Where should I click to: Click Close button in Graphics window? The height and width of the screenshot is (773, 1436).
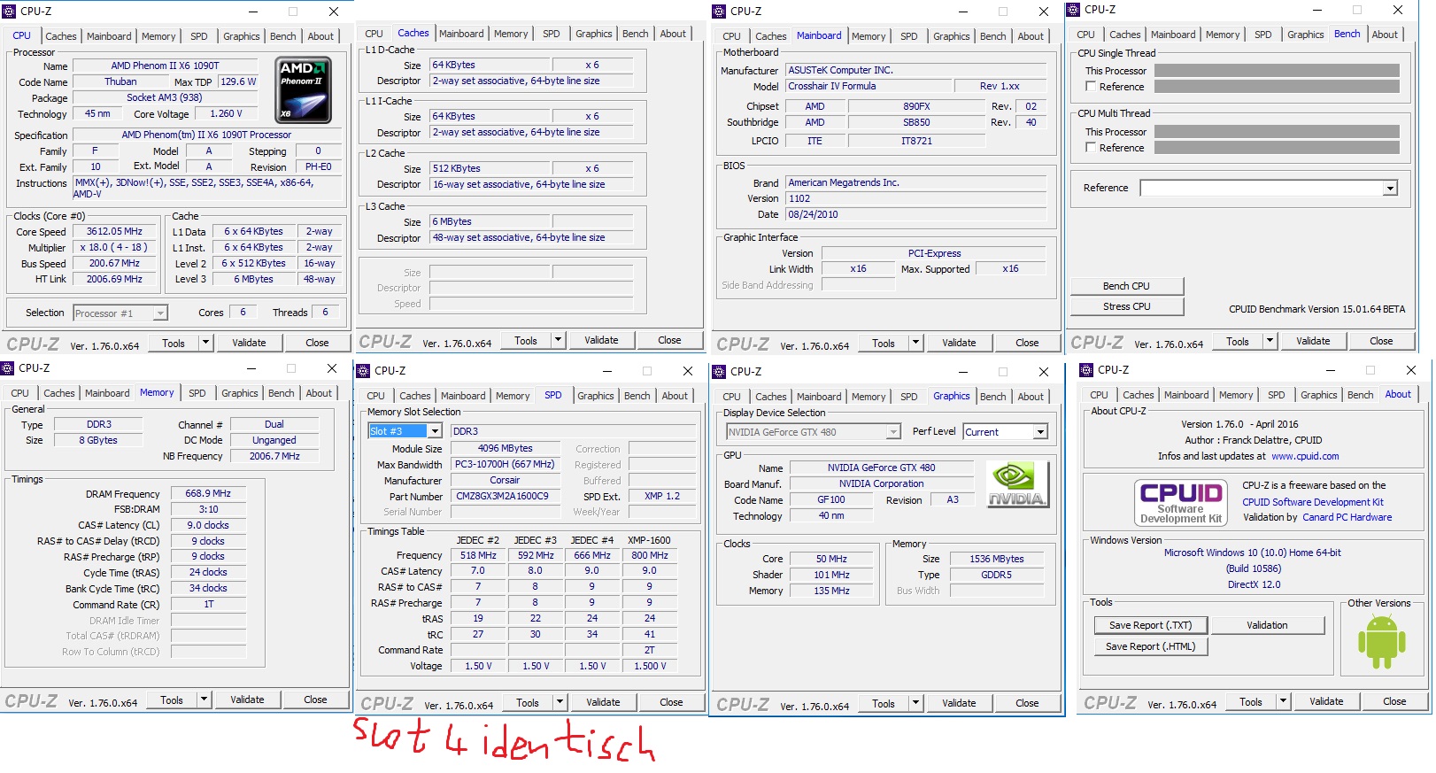[x=1027, y=703]
